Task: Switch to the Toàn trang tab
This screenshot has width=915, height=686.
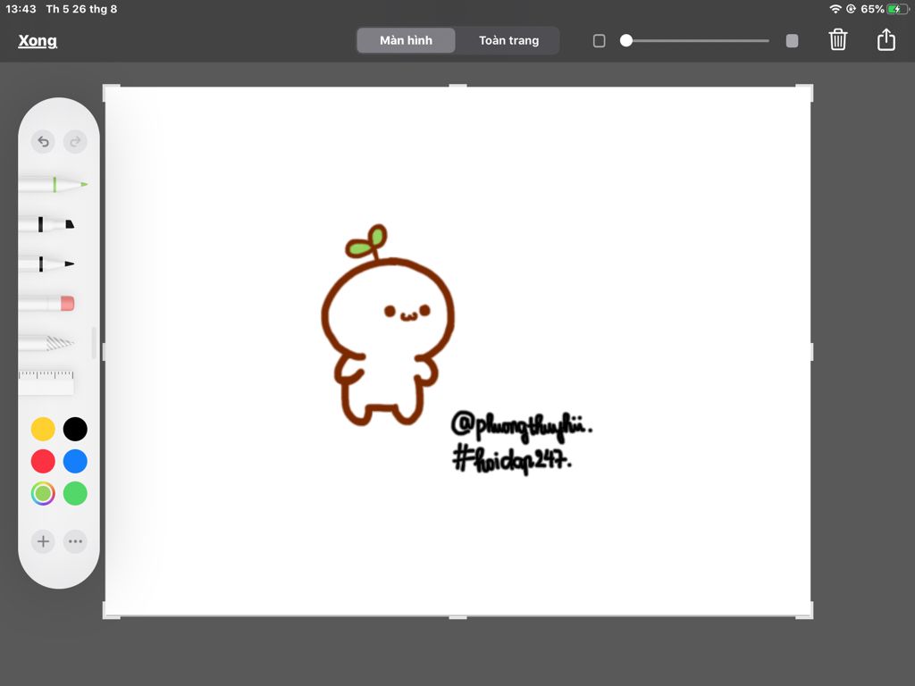Action: point(508,40)
